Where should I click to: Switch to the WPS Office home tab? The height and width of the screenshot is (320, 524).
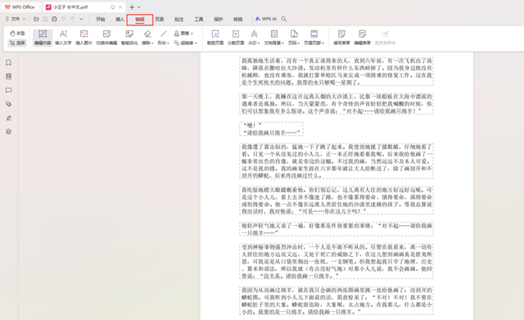pyautogui.click(x=20, y=7)
